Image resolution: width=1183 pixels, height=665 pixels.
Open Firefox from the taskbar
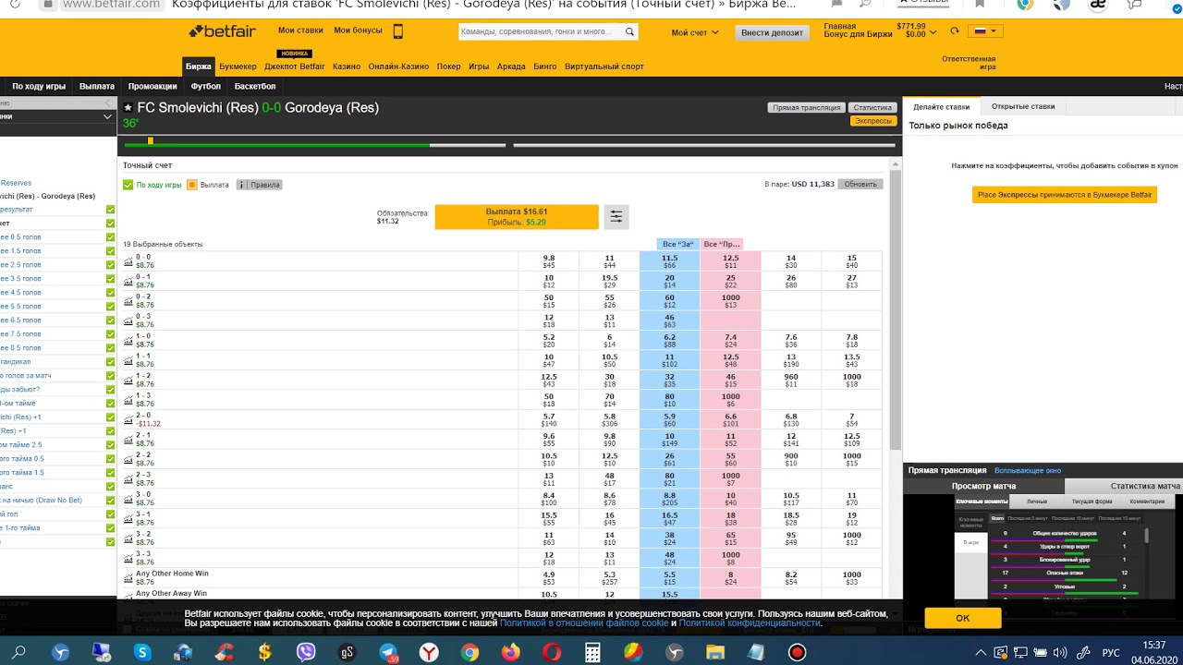click(x=511, y=652)
